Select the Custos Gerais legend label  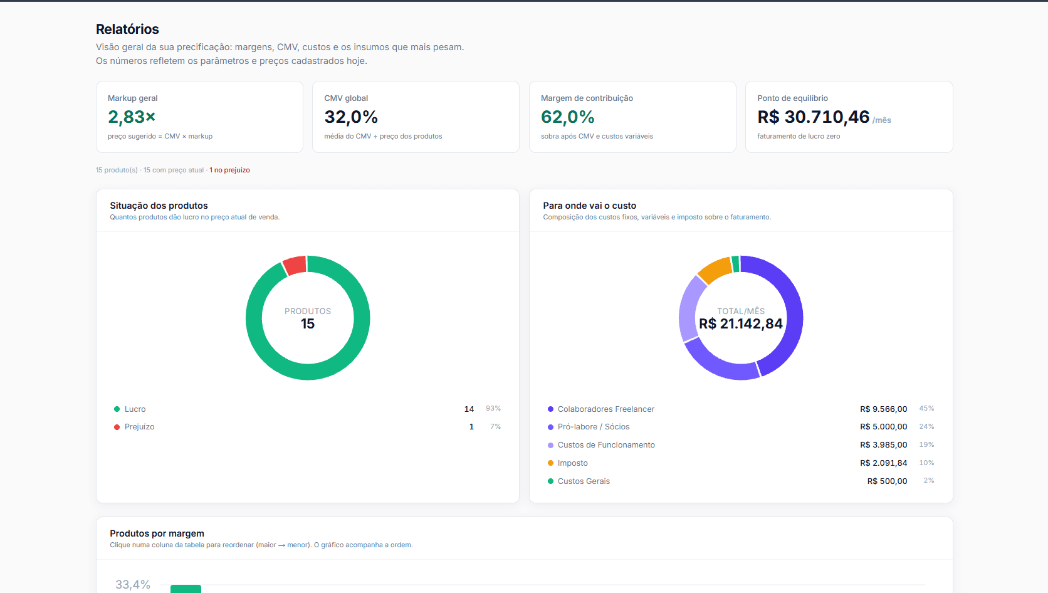pyautogui.click(x=584, y=481)
